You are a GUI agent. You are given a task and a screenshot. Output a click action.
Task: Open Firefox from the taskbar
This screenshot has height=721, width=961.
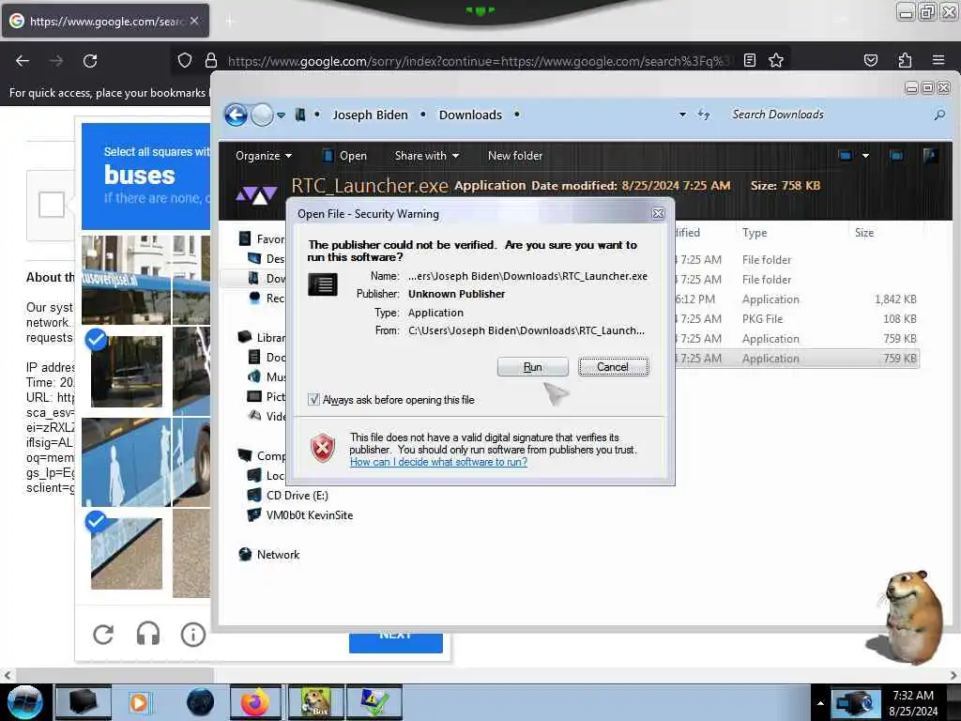(x=255, y=702)
